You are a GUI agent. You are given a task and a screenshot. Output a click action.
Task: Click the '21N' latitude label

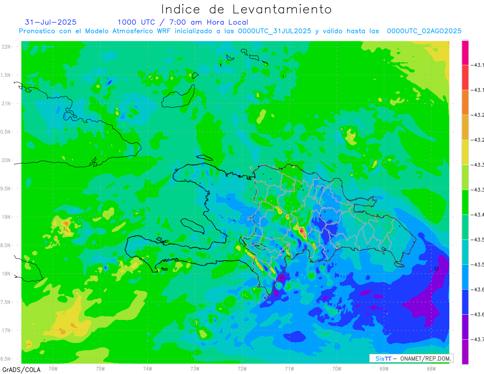click(6, 104)
